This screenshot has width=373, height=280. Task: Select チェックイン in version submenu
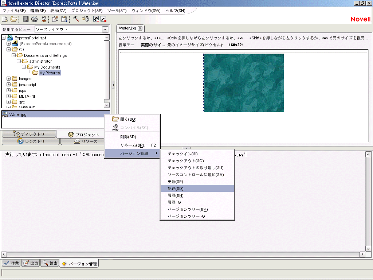coord(197,154)
